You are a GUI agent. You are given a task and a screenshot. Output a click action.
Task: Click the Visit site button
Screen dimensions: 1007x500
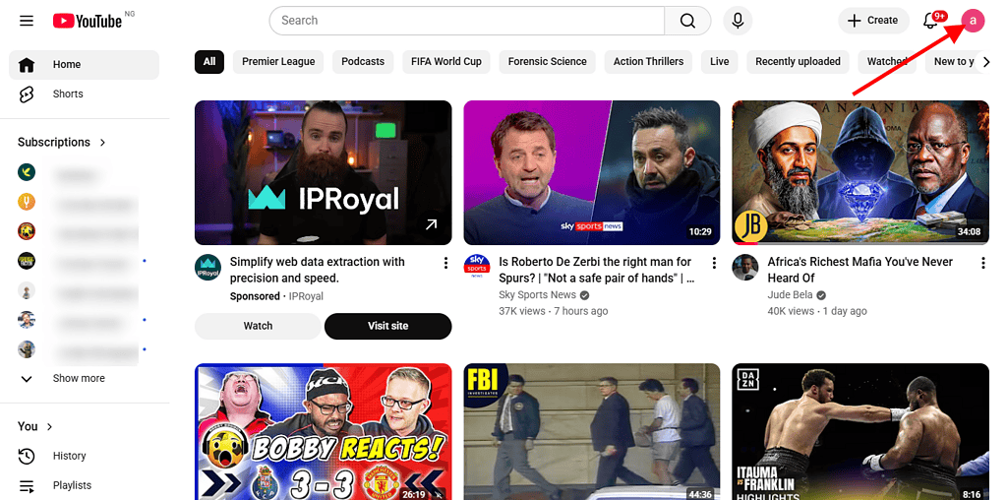click(387, 326)
